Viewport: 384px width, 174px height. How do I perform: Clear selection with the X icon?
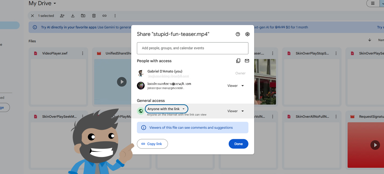coord(32,16)
